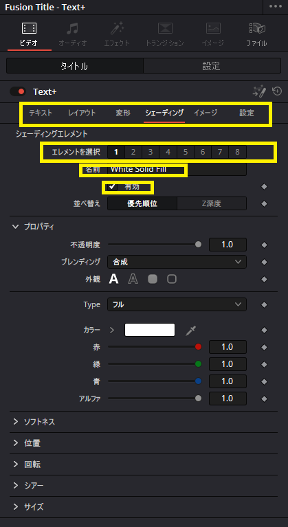Open the File (ファイル) inspector tab
This screenshot has width=288, height=527.
coord(257,34)
